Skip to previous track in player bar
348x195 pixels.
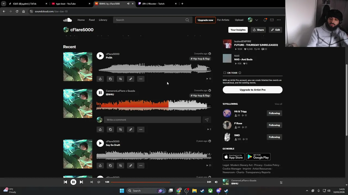tap(65, 182)
